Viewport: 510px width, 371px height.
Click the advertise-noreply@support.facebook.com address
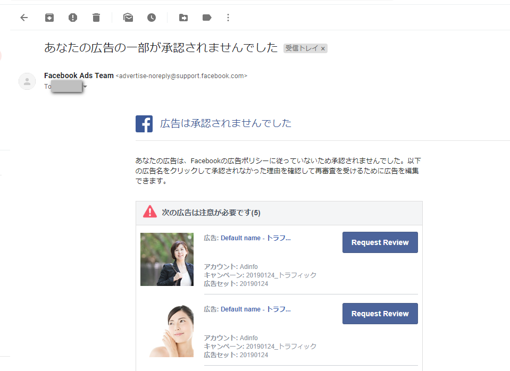(181, 76)
